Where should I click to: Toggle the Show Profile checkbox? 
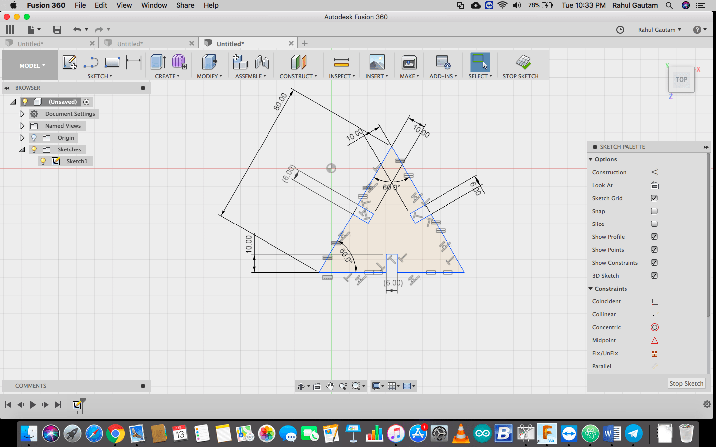654,237
